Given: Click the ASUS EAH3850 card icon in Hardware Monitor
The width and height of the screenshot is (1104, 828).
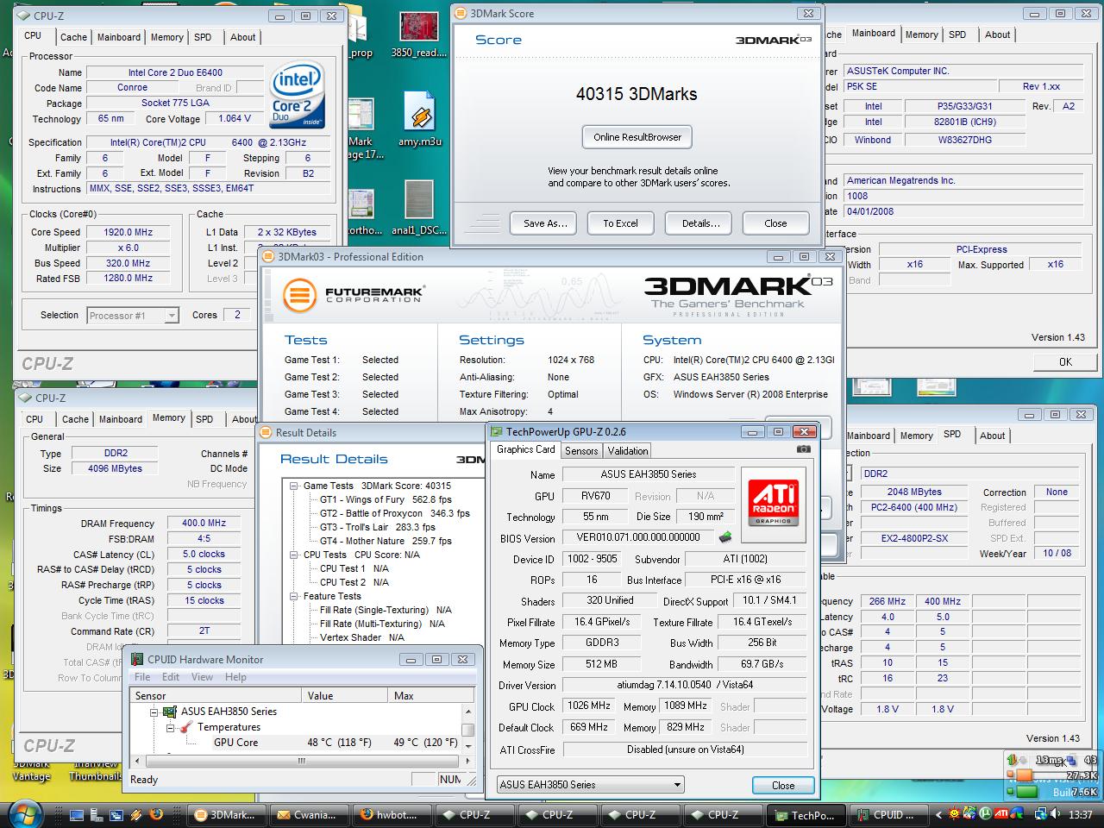Looking at the screenshot, I should click(171, 712).
